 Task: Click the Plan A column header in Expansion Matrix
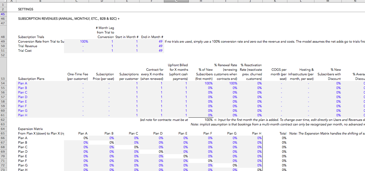tap(83, 133)
